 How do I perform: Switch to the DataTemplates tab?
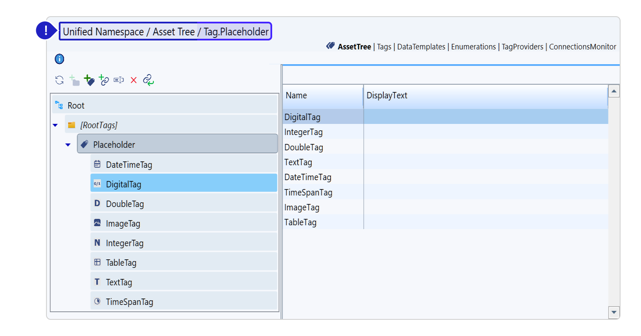click(421, 47)
